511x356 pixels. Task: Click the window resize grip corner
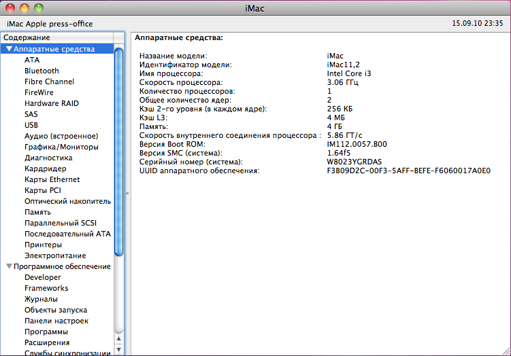pyautogui.click(x=506, y=351)
